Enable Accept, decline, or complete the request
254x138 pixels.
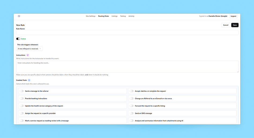pyautogui.click(x=132, y=91)
